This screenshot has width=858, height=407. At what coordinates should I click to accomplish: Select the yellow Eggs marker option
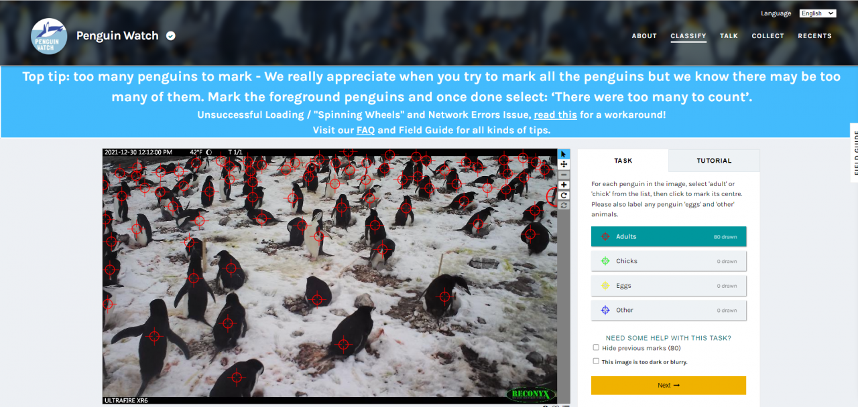coord(668,286)
